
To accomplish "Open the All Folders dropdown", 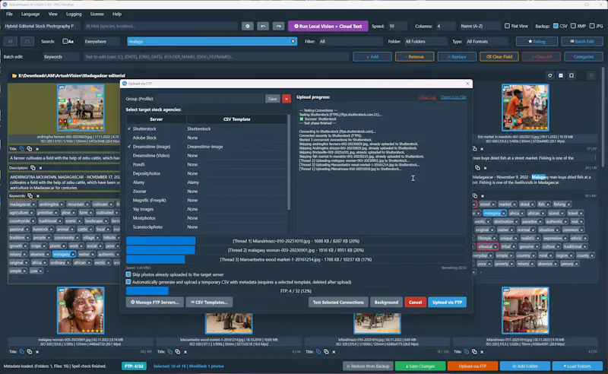I will tap(426, 41).
